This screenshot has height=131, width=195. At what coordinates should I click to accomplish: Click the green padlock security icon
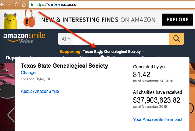(32, 4)
